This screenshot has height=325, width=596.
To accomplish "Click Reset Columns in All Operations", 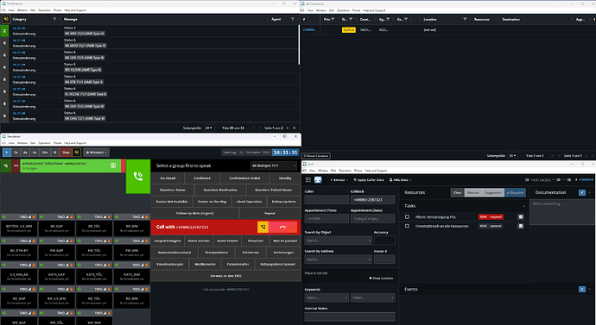I will [316, 156].
